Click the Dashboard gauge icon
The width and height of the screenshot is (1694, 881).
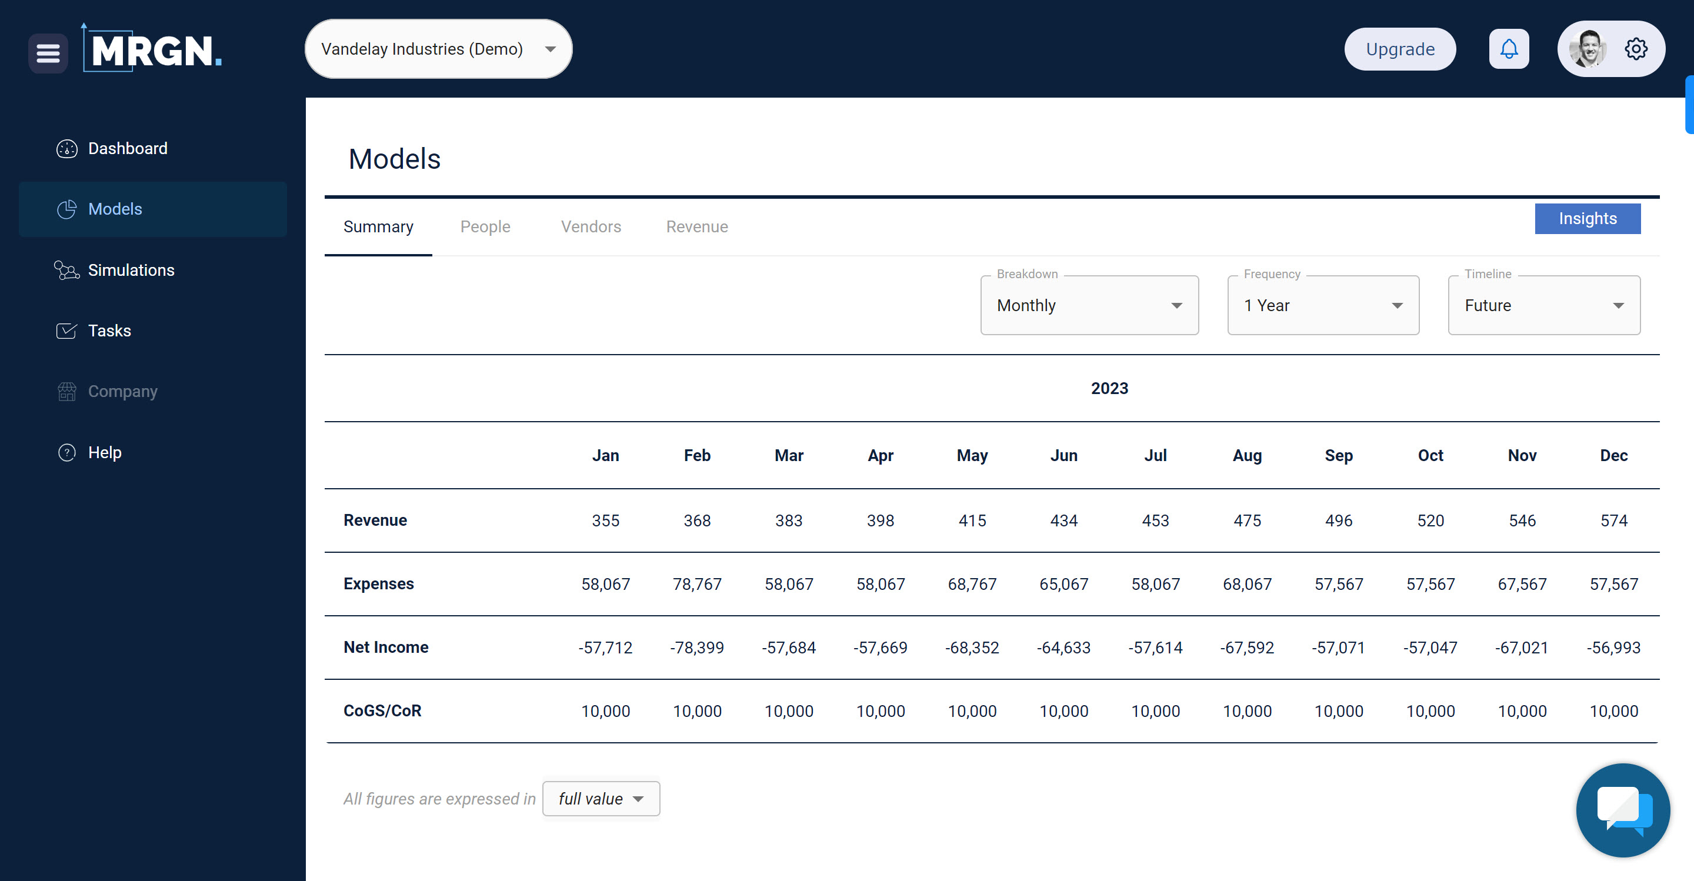66,149
